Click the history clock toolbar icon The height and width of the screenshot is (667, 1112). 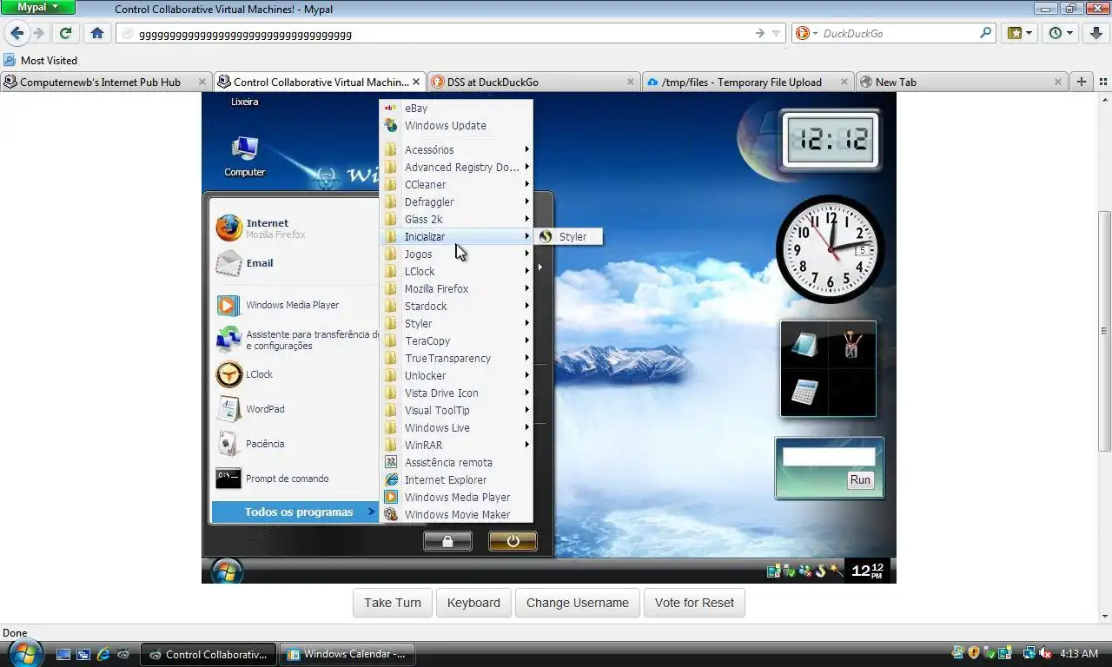click(x=1061, y=33)
